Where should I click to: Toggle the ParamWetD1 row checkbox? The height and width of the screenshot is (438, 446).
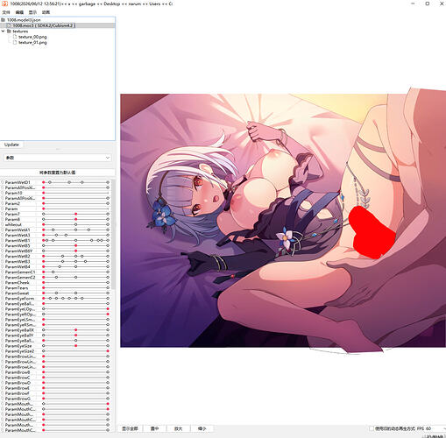coord(3,182)
